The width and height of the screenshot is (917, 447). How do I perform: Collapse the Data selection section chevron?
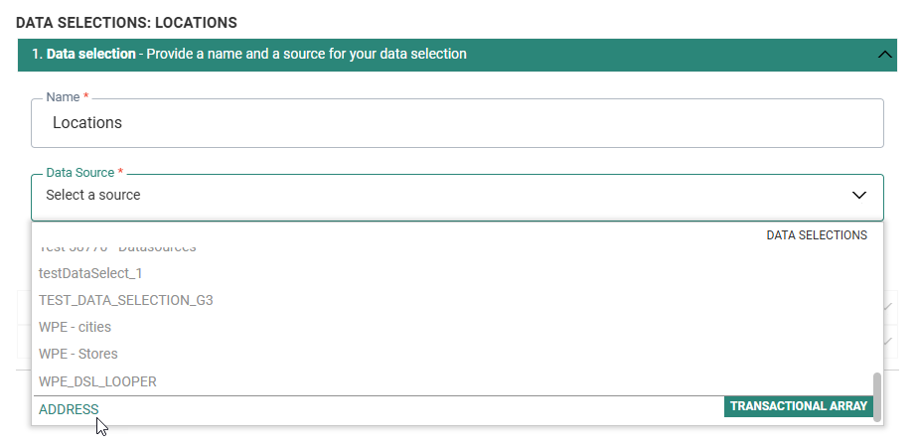885,55
